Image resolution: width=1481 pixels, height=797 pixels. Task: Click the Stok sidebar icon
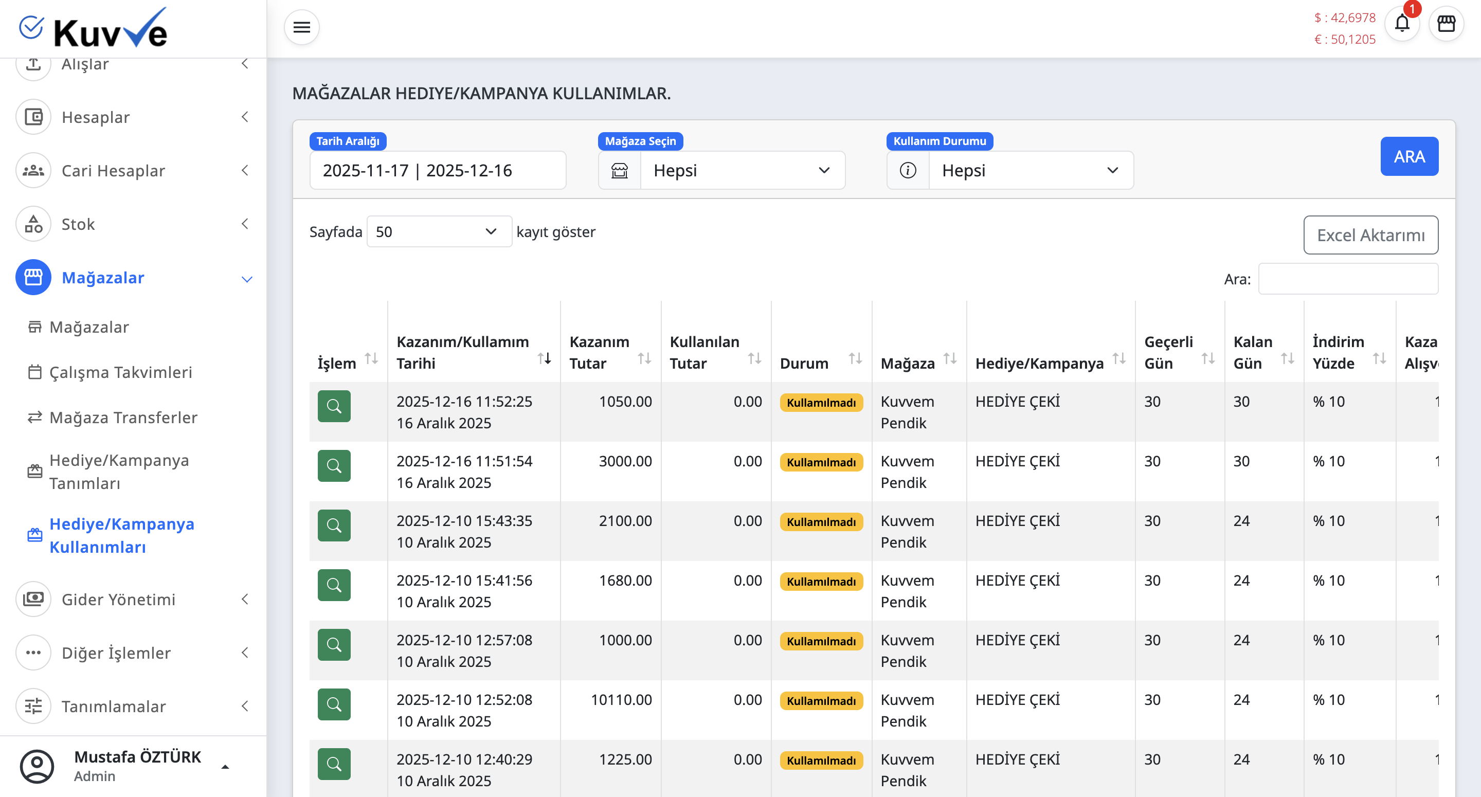point(33,224)
